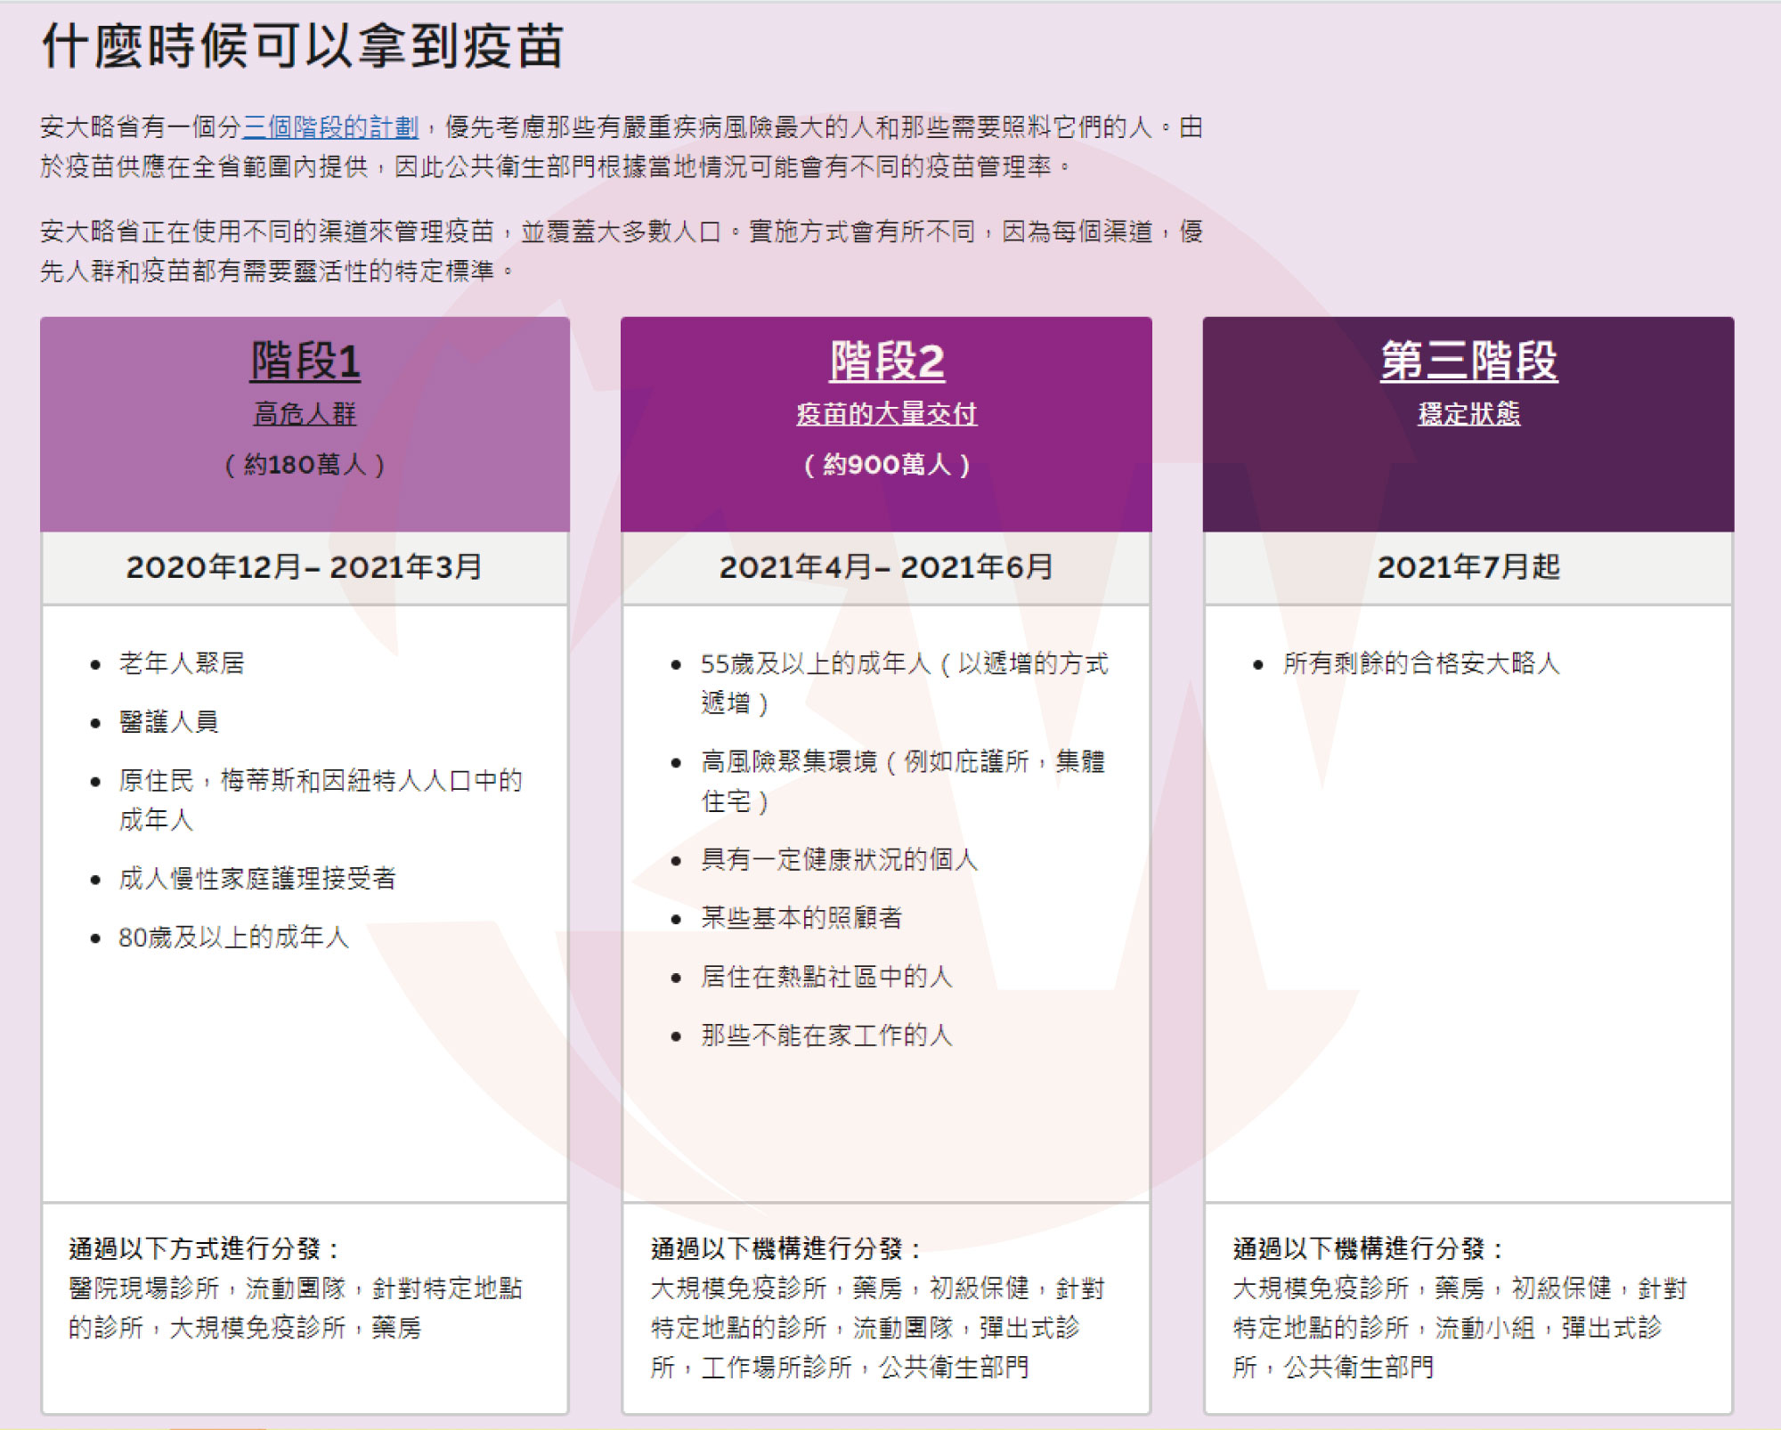Open the 第三階段 heading link

[1469, 361]
